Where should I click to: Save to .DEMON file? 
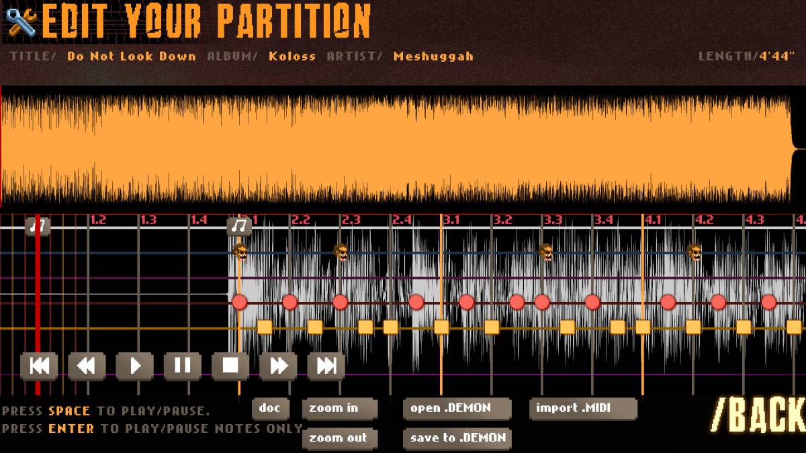click(x=457, y=438)
